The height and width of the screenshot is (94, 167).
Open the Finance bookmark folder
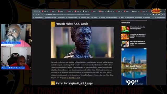click(x=94, y=17)
